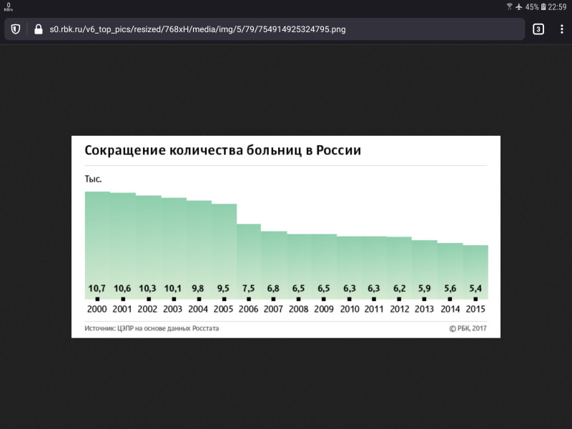Tap the network speed KB/s indicator
Screen dimensions: 572x429
pos(8,7)
